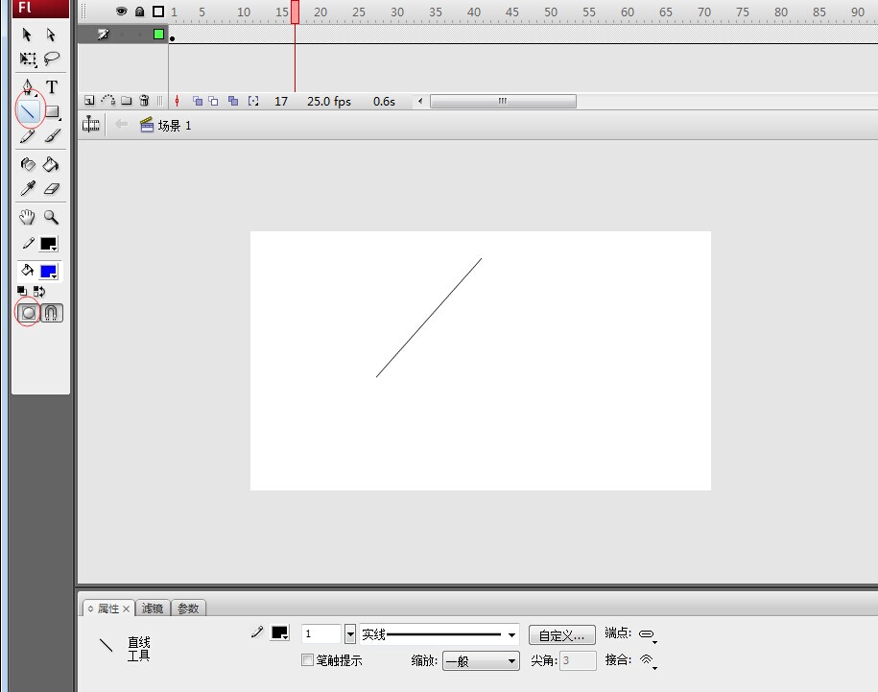This screenshot has width=878, height=692.
Task: Click Insert Layer Folder icon
Action: tap(126, 101)
